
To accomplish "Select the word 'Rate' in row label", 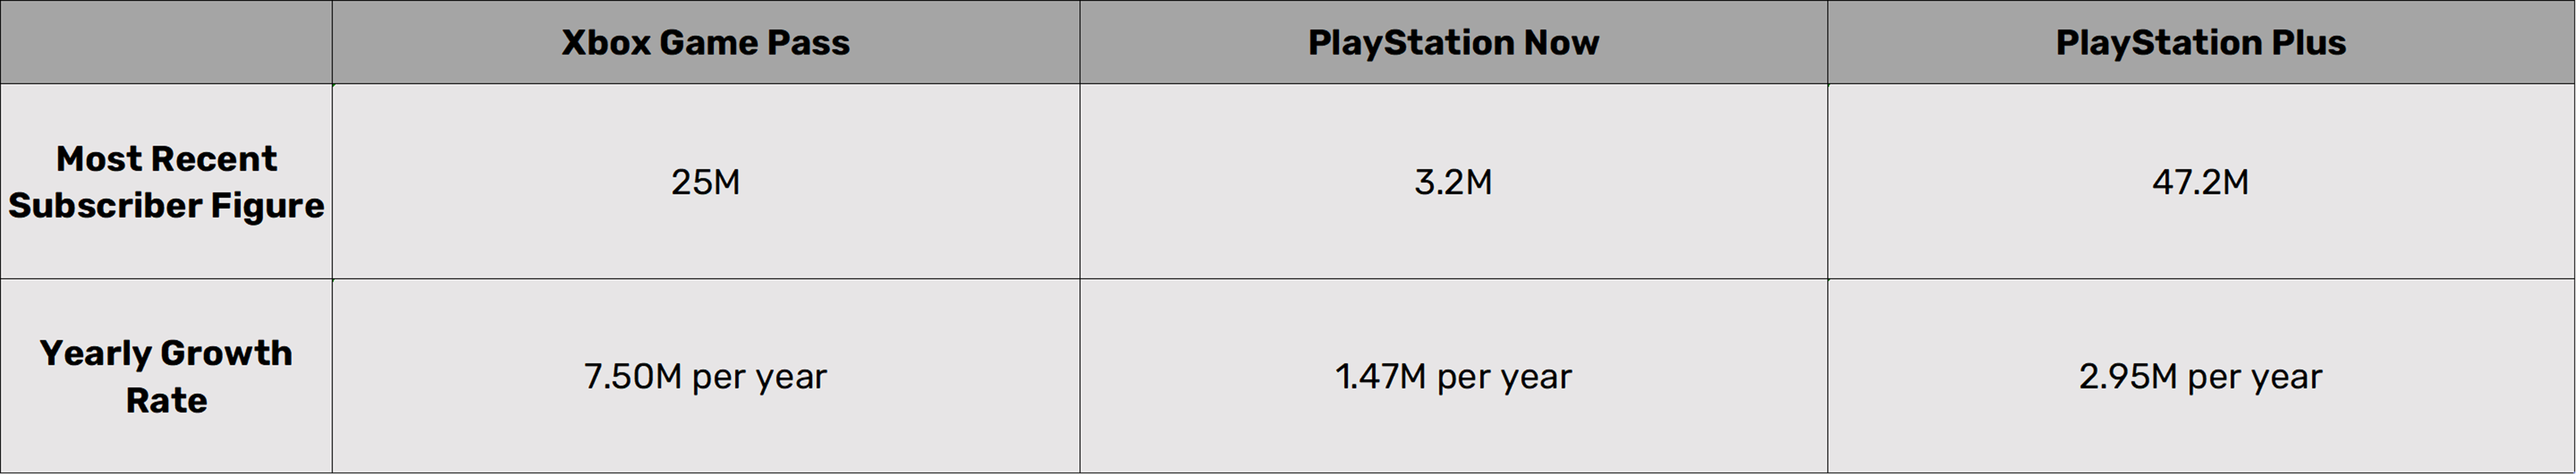I will click(x=166, y=401).
